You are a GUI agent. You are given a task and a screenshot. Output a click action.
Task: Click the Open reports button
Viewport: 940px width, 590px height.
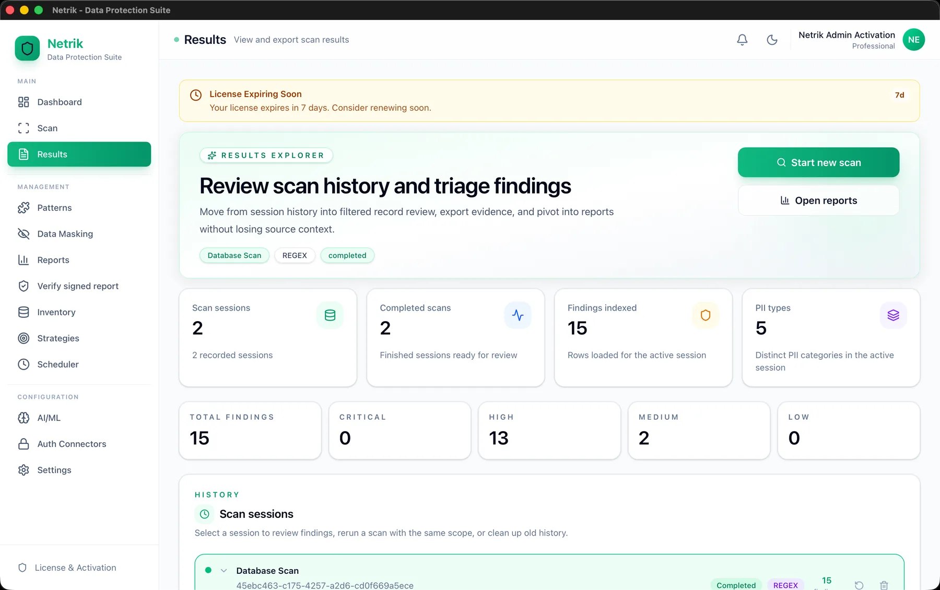[x=818, y=200]
